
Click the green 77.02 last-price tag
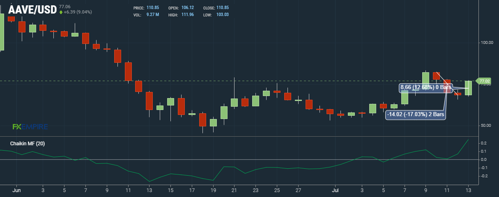point(484,81)
